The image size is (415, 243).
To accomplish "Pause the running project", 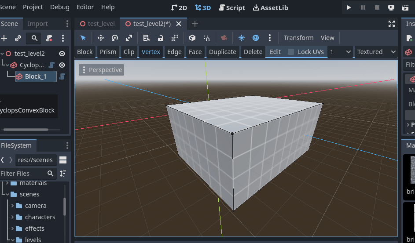I will 363,7.
